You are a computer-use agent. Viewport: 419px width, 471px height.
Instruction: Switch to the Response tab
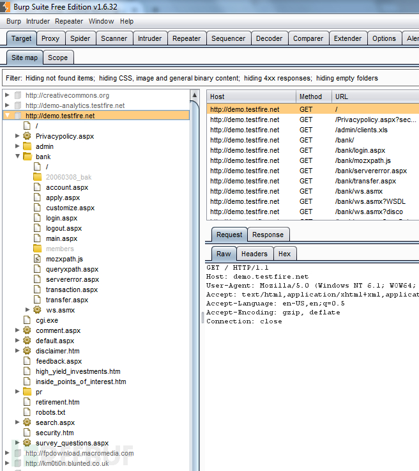[268, 235]
